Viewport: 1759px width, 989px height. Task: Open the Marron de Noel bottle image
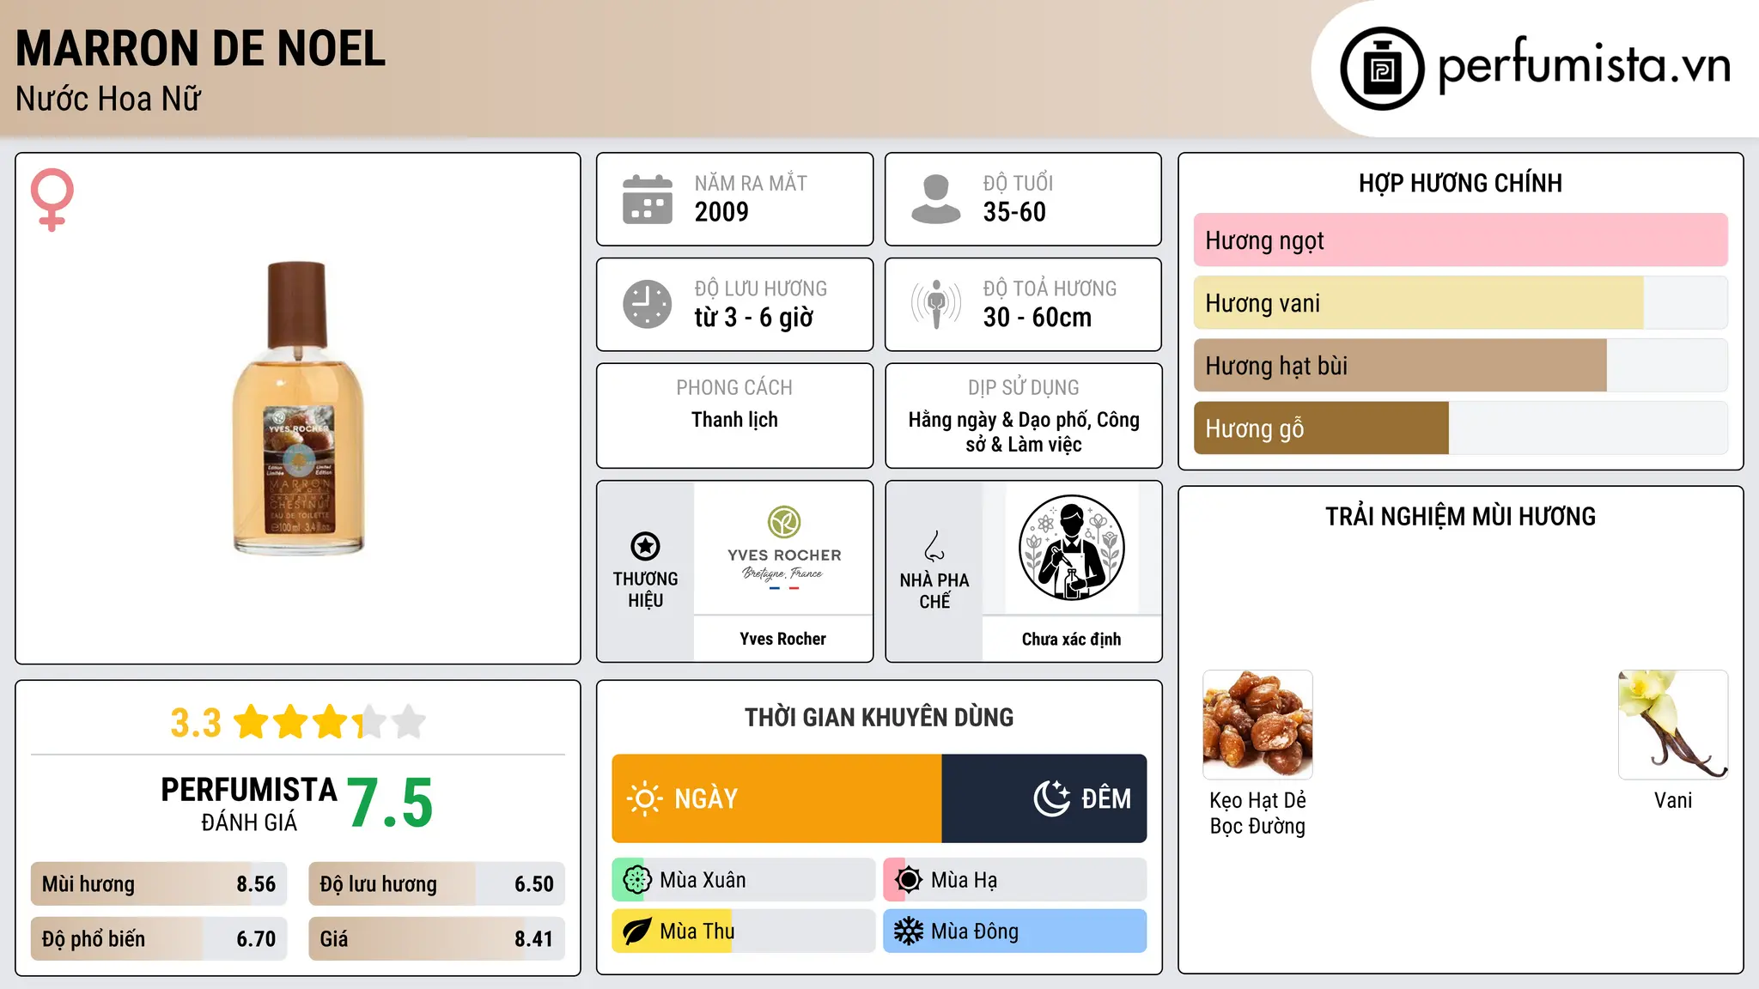tap(298, 409)
